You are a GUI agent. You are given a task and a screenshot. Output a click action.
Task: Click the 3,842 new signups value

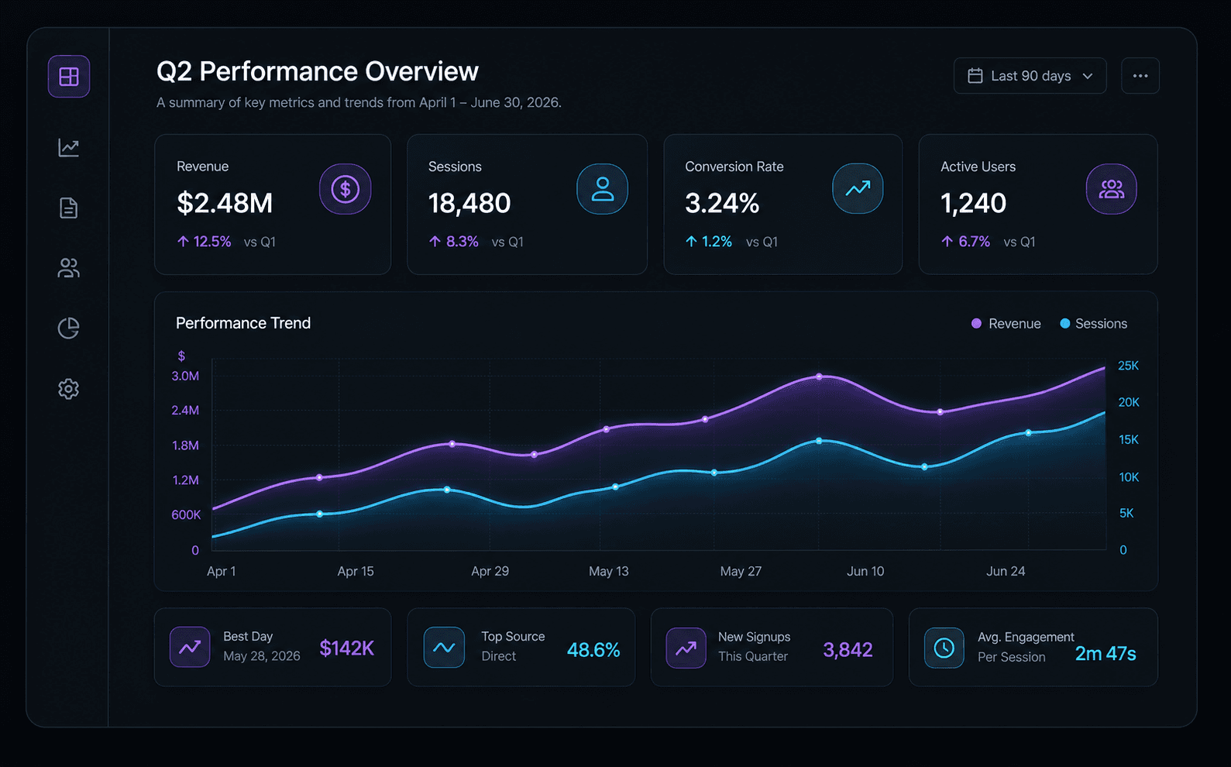848,650
